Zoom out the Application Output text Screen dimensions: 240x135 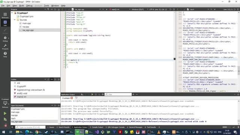click(137, 94)
